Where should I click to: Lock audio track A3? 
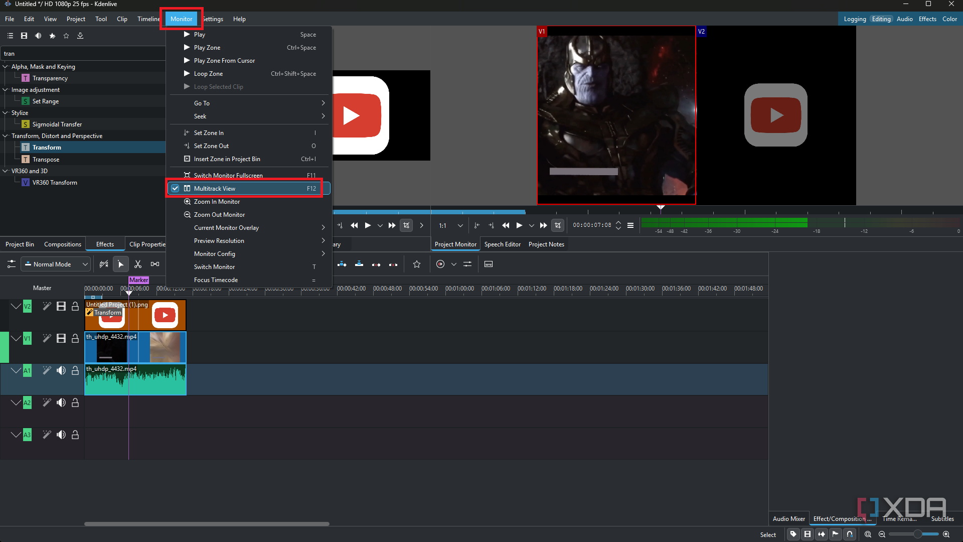coord(75,435)
